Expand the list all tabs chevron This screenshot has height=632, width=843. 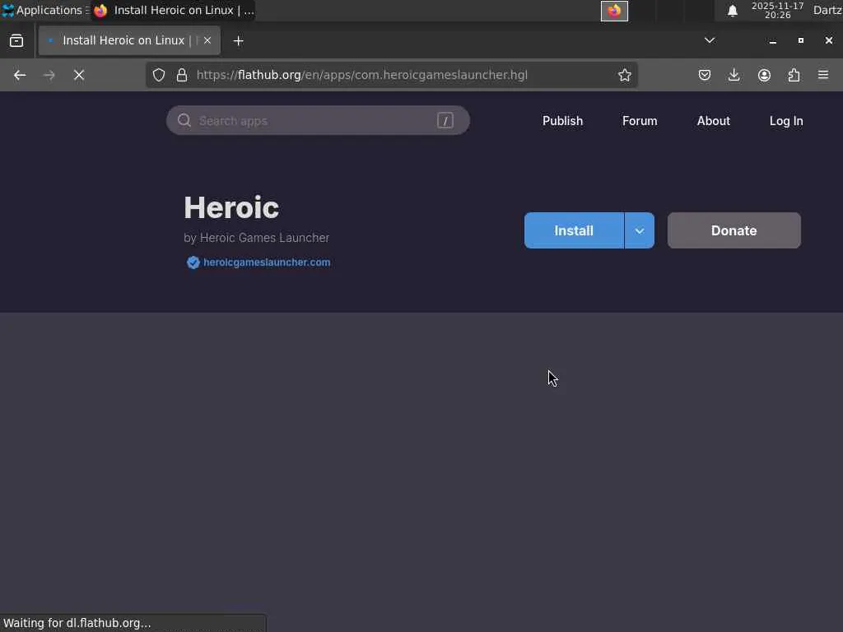pos(710,40)
